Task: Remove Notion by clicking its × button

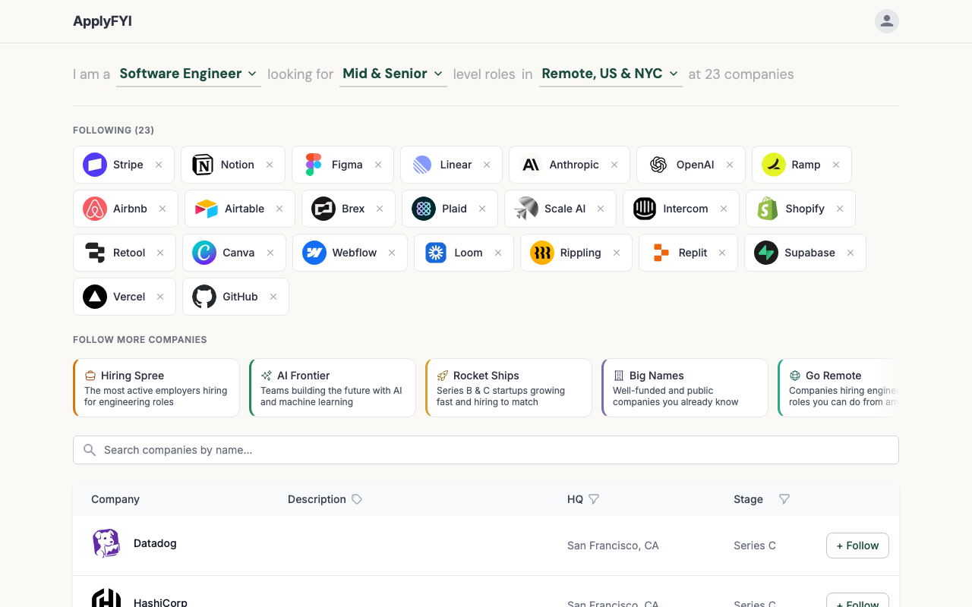Action: pyautogui.click(x=270, y=164)
